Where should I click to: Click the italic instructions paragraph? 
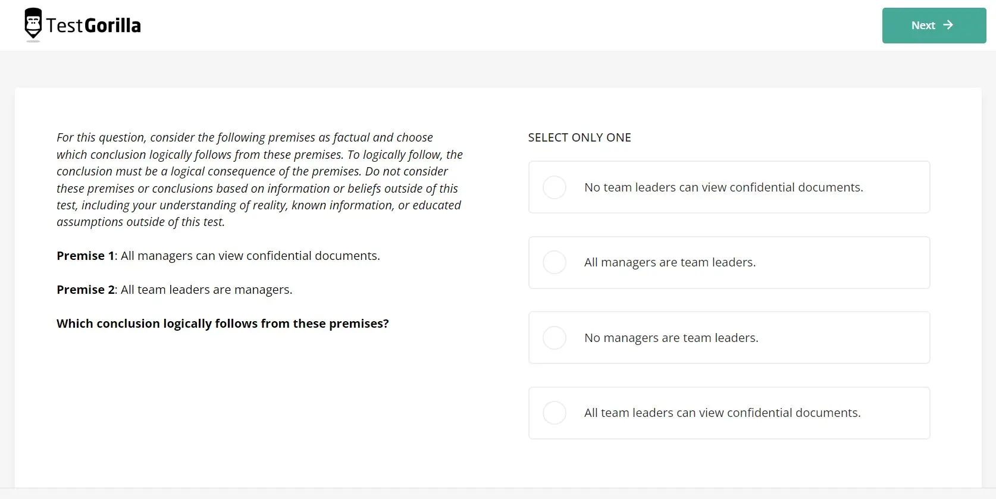pyautogui.click(x=259, y=180)
